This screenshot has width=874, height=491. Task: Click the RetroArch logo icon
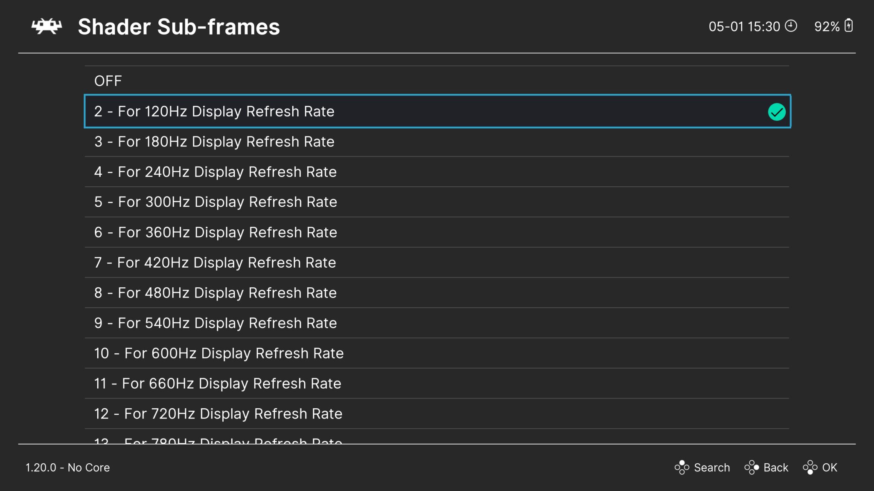click(46, 26)
